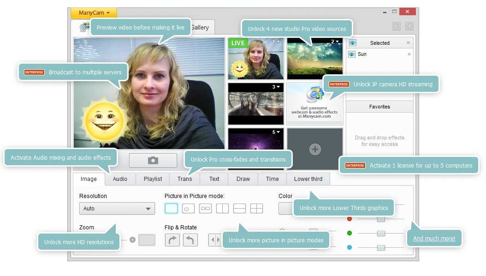The height and width of the screenshot is (276, 486).
Task: Open the Lower third tab
Action: coord(308,179)
